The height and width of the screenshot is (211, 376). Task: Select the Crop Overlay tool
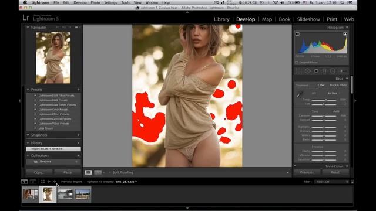pos(299,71)
